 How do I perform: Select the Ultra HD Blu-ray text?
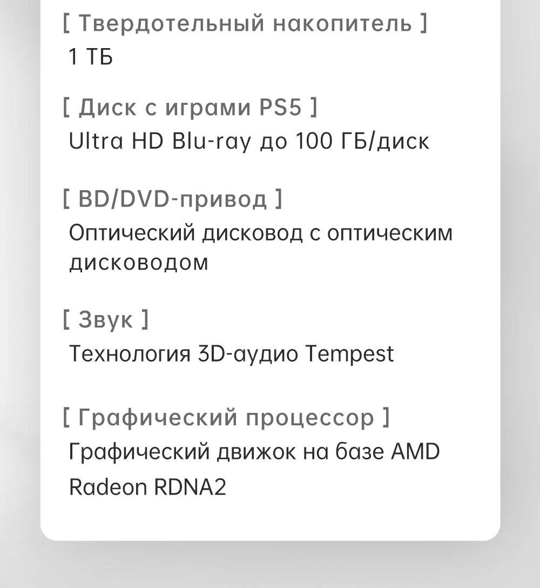(160, 142)
